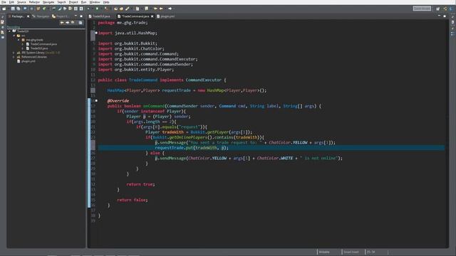The image size is (456, 256).
Task: Click the 25 : 34 cursor position indicator
Action: point(370,252)
